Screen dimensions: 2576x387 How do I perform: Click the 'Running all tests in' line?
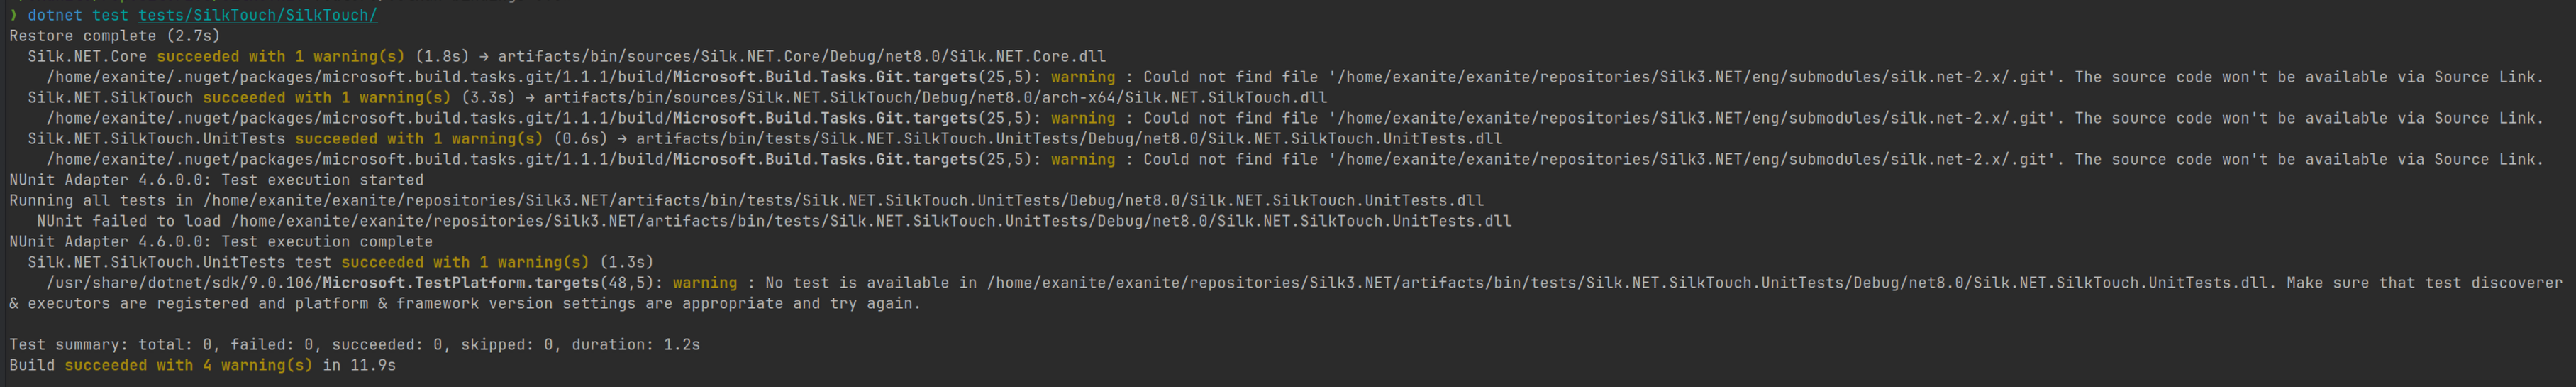click(x=746, y=201)
